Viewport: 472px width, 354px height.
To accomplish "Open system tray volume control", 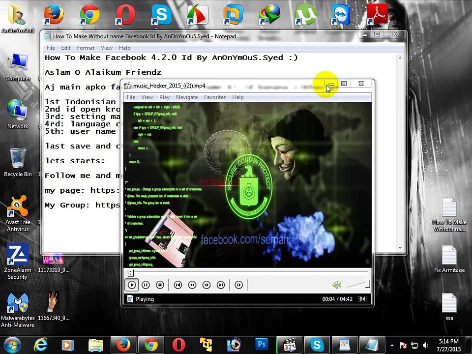I will coord(426,345).
